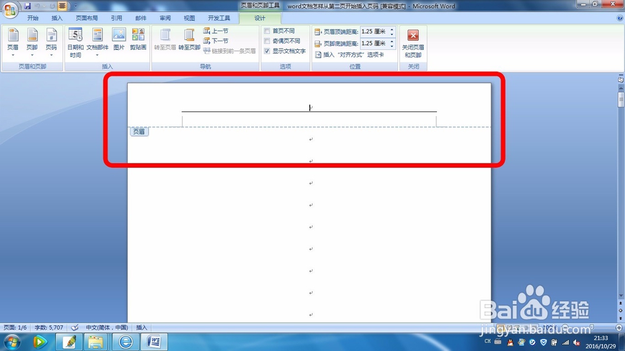Image resolution: width=625 pixels, height=351 pixels.
Task: Click Undo in Quick Access Toolbar
Action: tap(38, 6)
